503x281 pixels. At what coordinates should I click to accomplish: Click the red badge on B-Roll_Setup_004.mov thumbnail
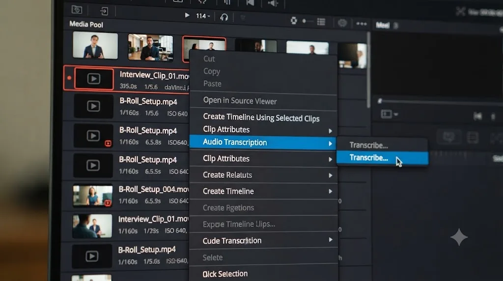108,203
